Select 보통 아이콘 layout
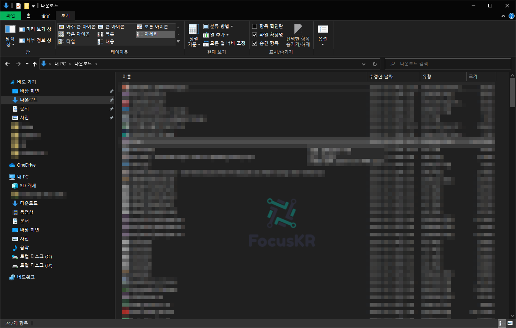 click(x=152, y=27)
